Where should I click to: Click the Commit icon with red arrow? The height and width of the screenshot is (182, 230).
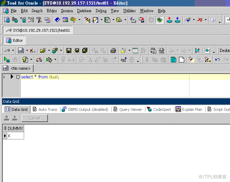[x=170, y=20]
